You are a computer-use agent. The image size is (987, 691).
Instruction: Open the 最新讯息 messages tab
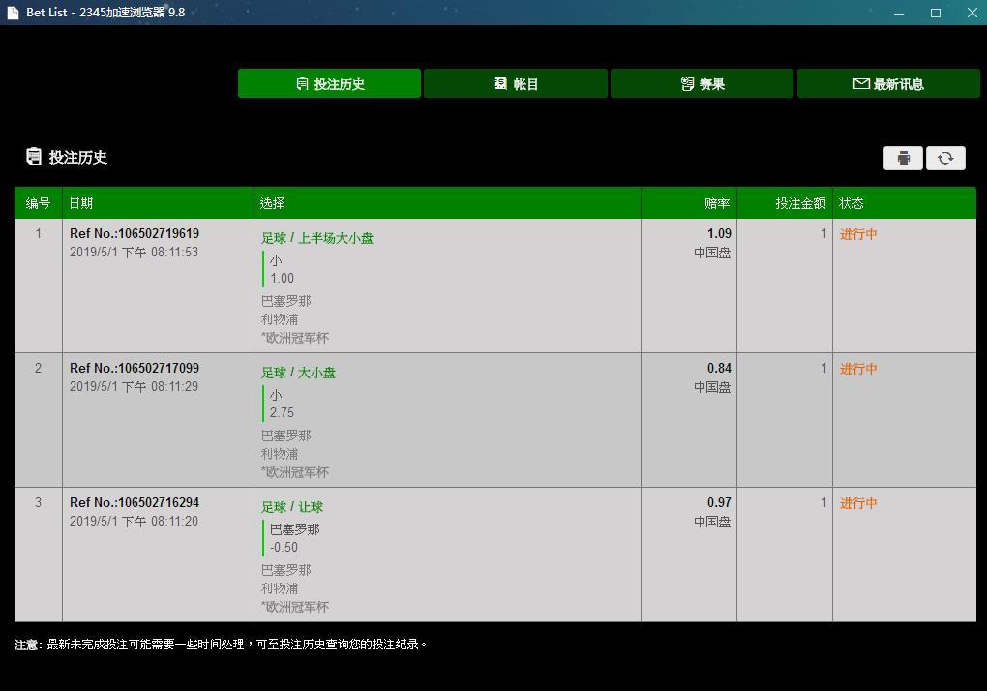pos(888,83)
